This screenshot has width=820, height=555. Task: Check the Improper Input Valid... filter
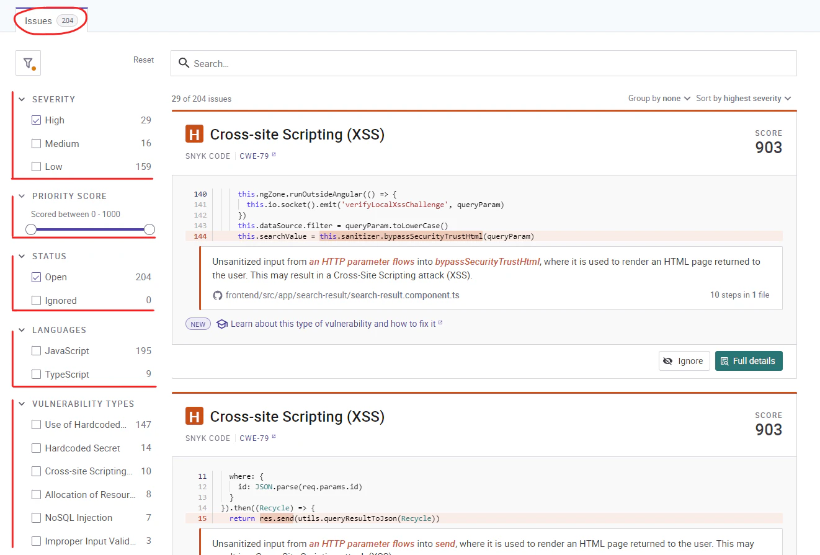click(36, 541)
